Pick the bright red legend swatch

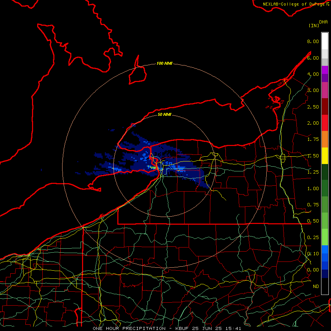point(325,123)
